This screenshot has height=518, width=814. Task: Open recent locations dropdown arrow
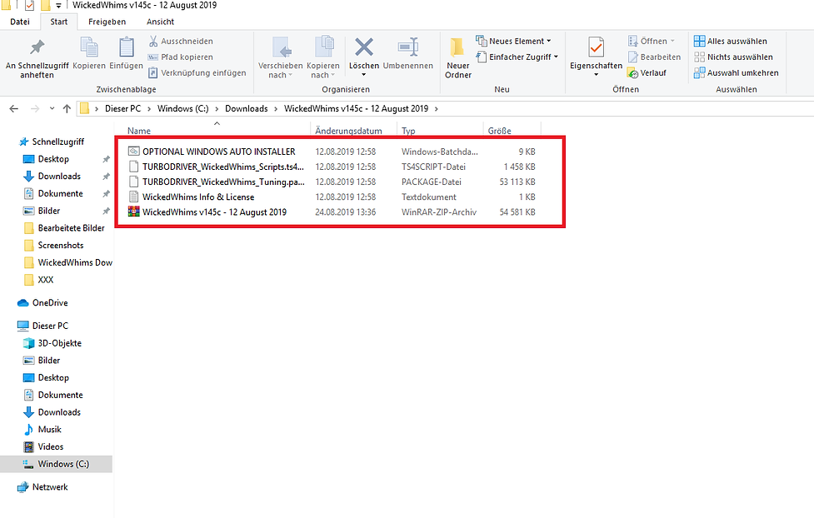pos(52,108)
